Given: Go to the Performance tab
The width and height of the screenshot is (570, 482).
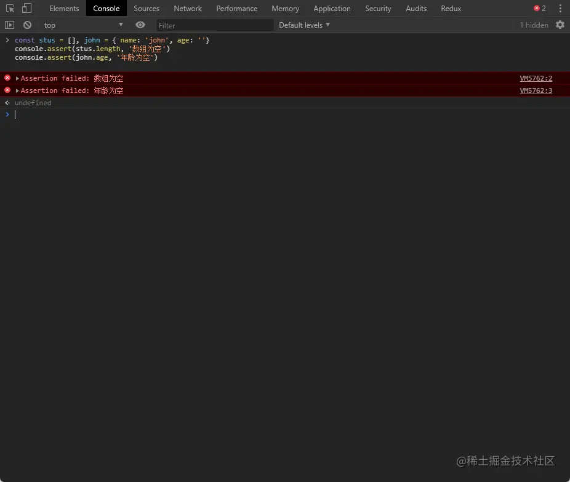Looking at the screenshot, I should point(236,9).
